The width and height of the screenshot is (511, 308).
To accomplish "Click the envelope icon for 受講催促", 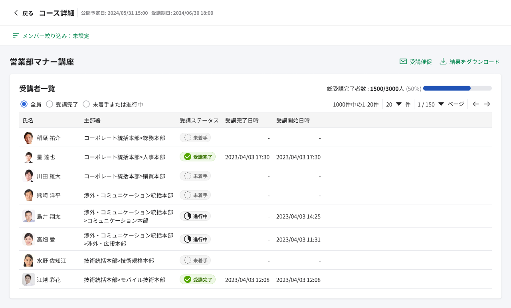I will click(x=403, y=61).
